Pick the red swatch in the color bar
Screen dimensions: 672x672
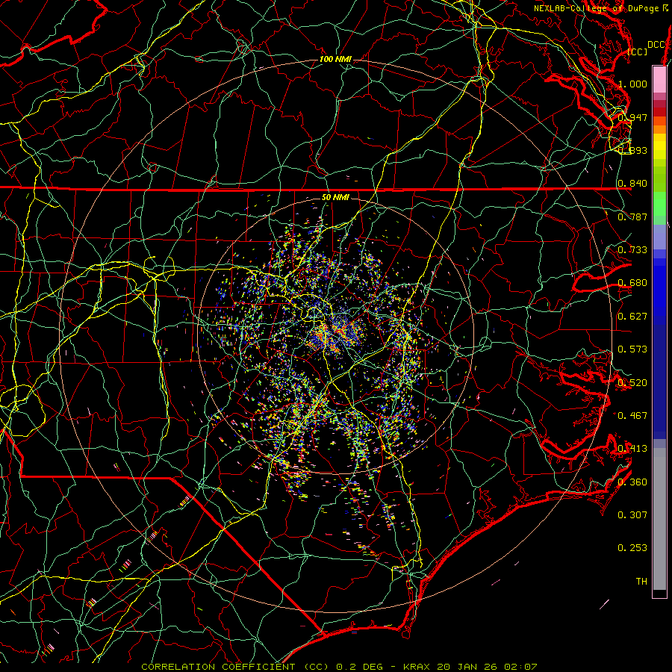[659, 112]
